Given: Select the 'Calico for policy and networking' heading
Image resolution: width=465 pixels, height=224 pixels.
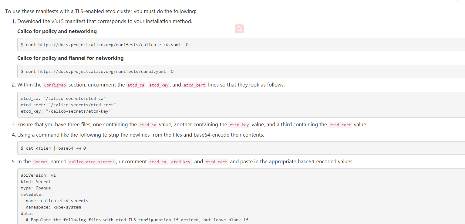Looking at the screenshot, I should 57,31.
